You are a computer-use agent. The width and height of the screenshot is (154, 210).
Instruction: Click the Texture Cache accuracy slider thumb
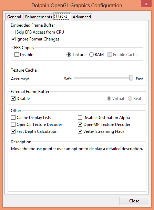[x=131, y=78]
